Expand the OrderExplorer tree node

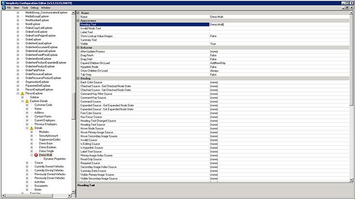pos(18,40)
